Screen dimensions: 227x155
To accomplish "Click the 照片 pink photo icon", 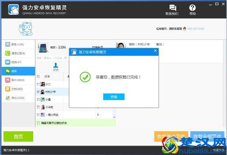I will [x=7, y=80].
